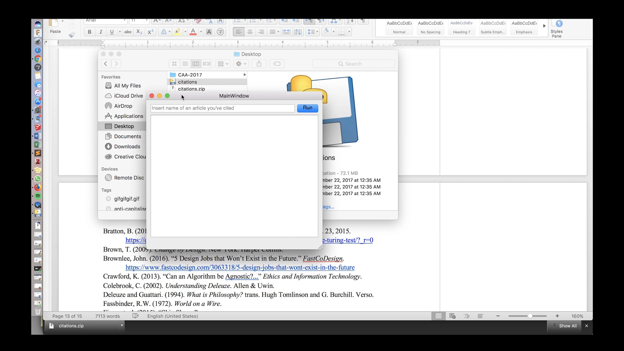
Task: Center align the paragraph
Action: 250,32
